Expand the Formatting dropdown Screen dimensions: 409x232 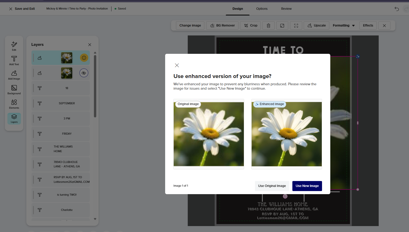tap(344, 25)
